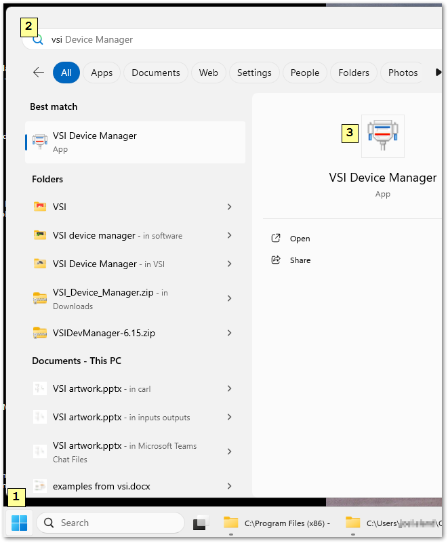
Task: Click the VSI artwork.pptx in carl file icon
Action: (40, 388)
